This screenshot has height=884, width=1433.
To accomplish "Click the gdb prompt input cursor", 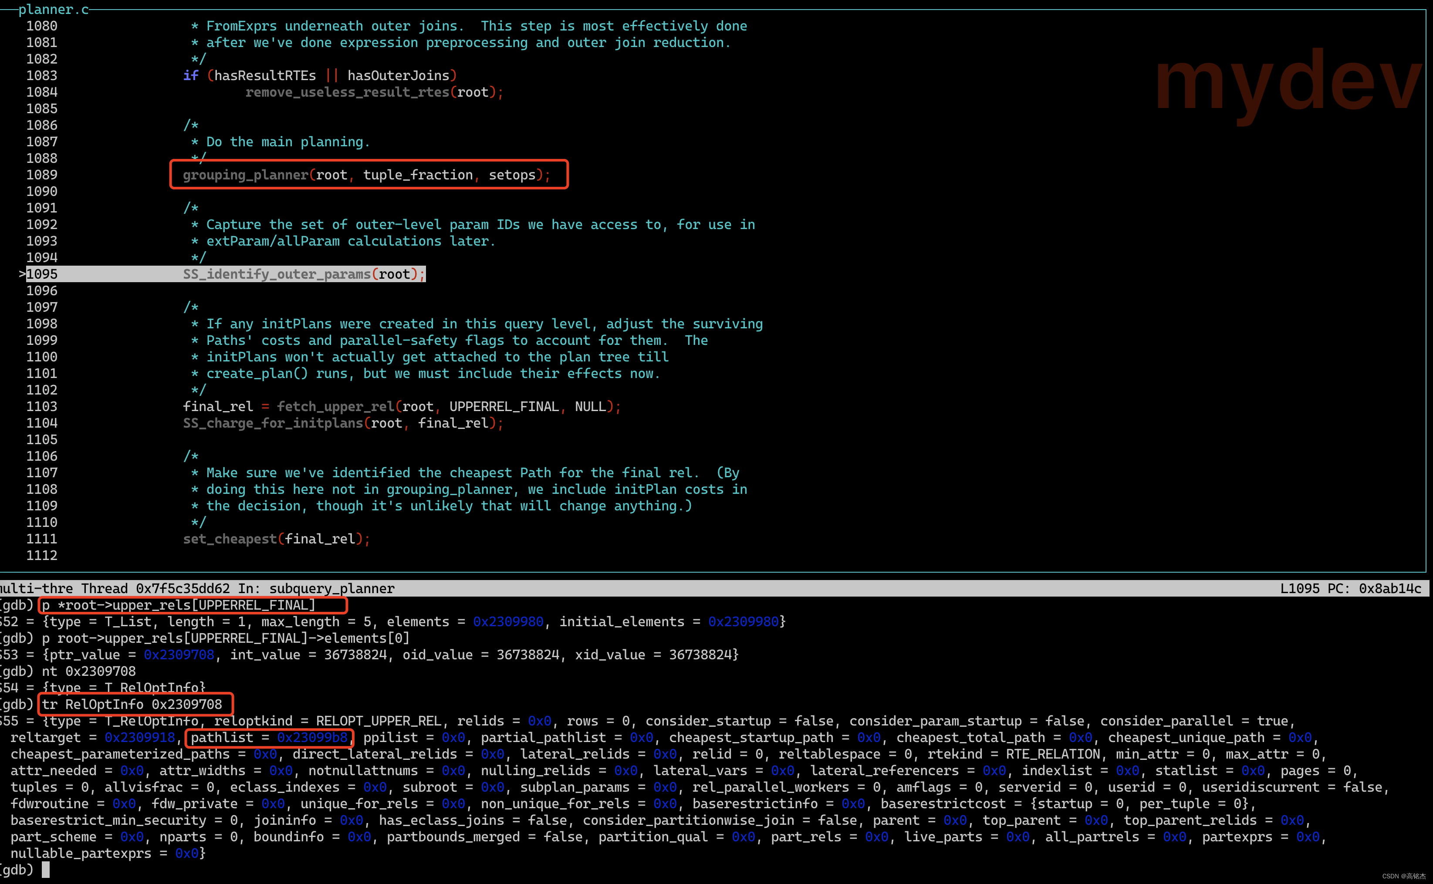I will pyautogui.click(x=46, y=870).
